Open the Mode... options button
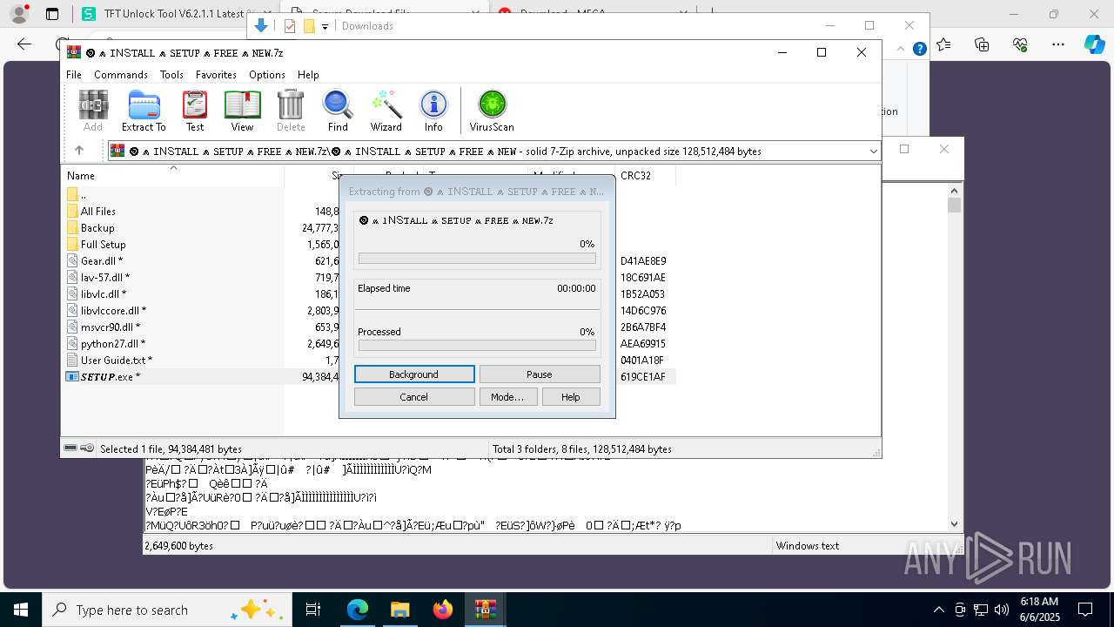 507,397
